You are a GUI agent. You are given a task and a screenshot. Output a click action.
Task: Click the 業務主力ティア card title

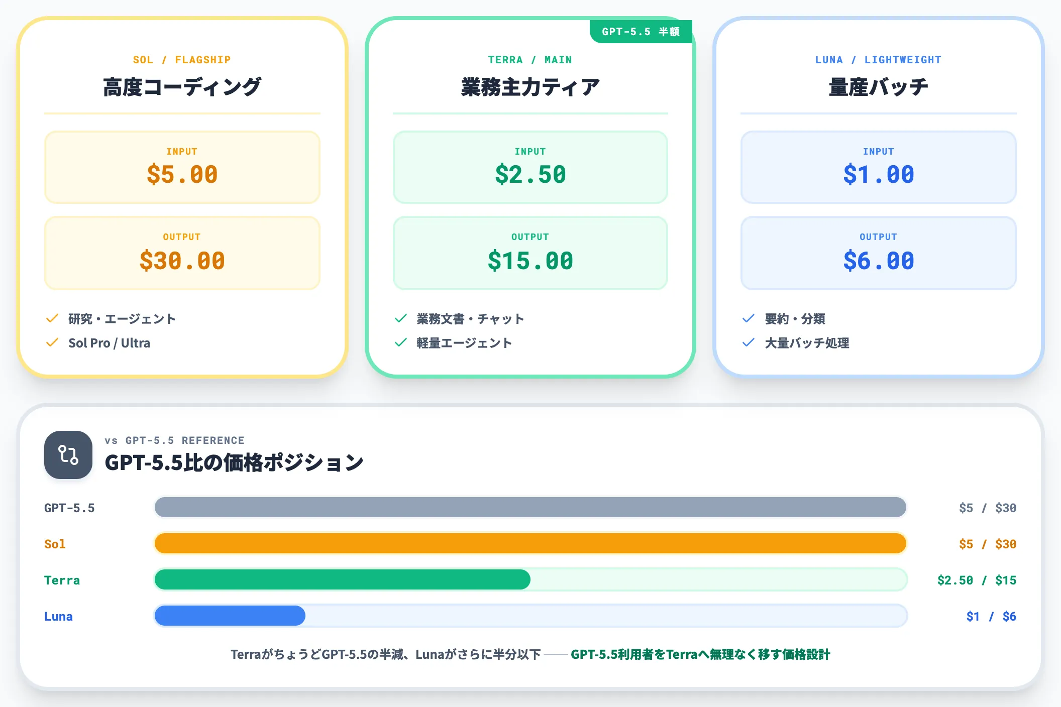coord(530,87)
